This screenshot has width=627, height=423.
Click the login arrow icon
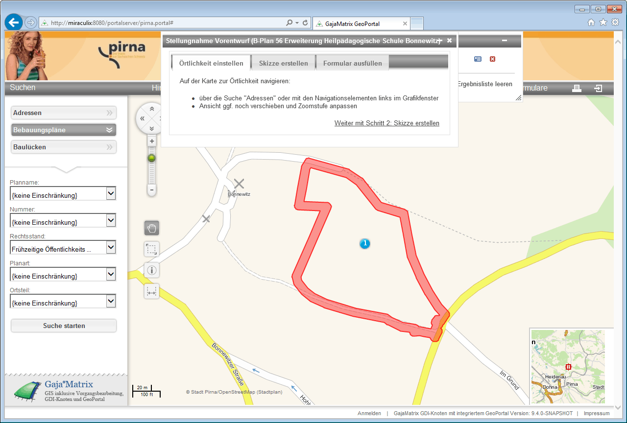pyautogui.click(x=598, y=88)
